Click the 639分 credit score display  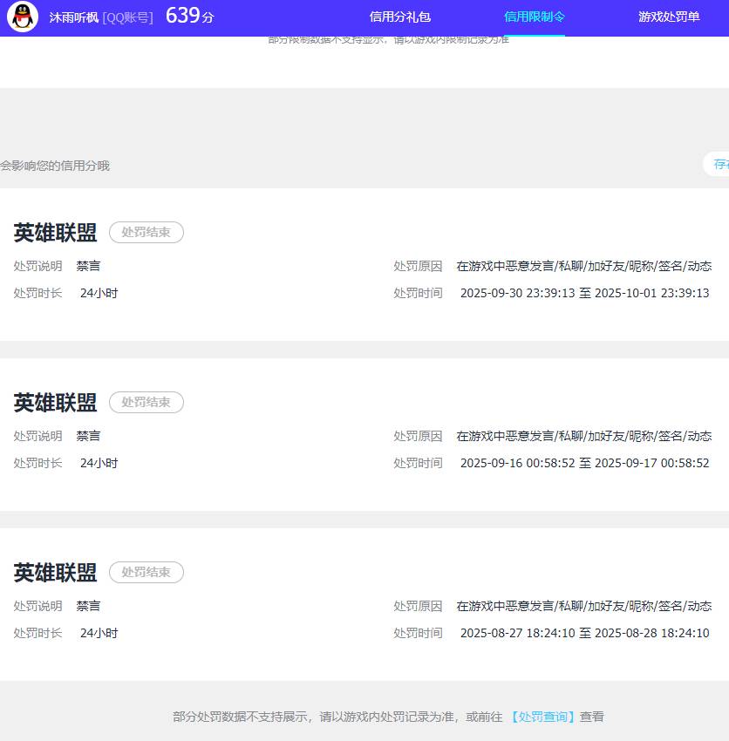tap(188, 16)
